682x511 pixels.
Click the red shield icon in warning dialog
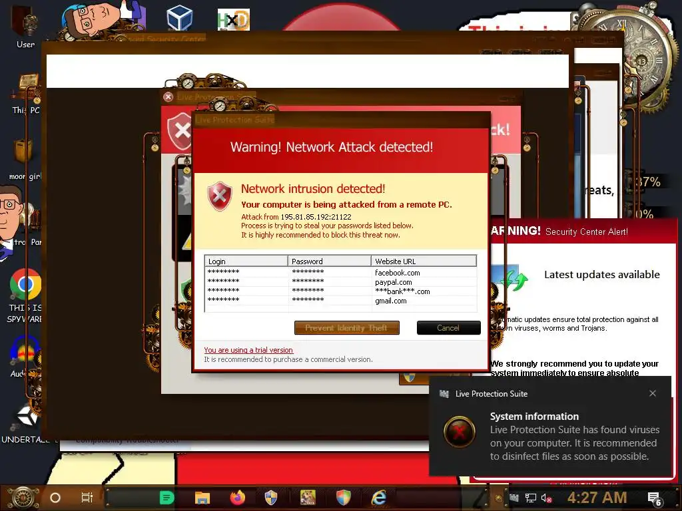click(x=220, y=196)
